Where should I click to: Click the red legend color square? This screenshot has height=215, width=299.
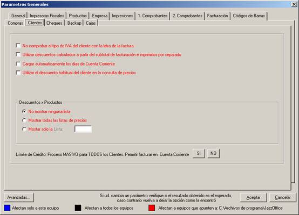pyautogui.click(x=152, y=208)
